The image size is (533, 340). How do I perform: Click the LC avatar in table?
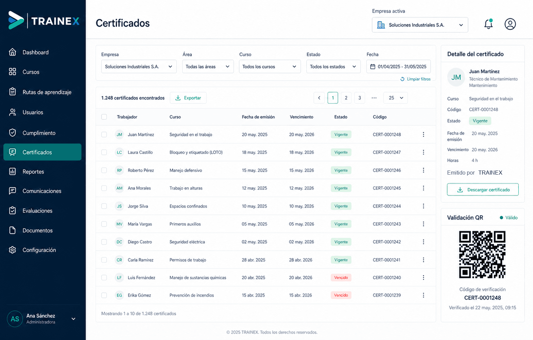(x=119, y=152)
